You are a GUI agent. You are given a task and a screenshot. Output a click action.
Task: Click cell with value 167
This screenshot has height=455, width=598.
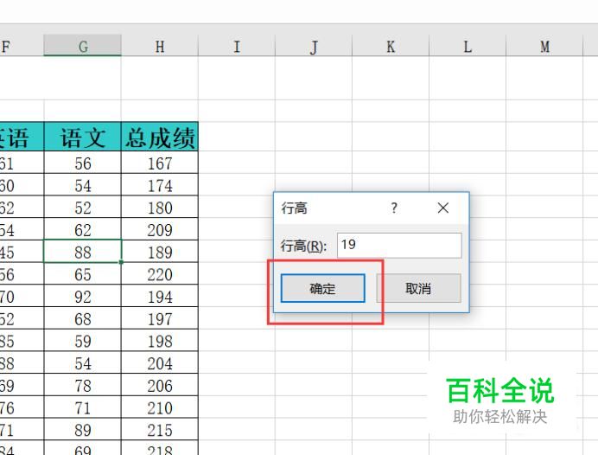pyautogui.click(x=160, y=163)
